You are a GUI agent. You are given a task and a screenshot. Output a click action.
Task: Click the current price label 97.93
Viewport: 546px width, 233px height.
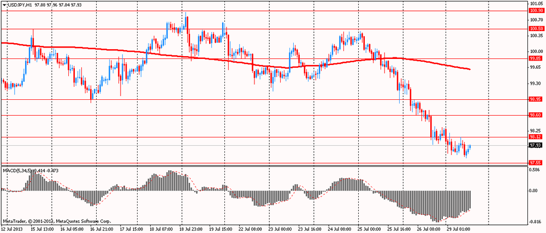[535, 145]
